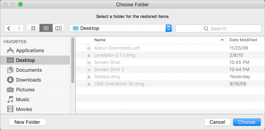
Task: Open Applications in the sidebar
Action: [35, 51]
